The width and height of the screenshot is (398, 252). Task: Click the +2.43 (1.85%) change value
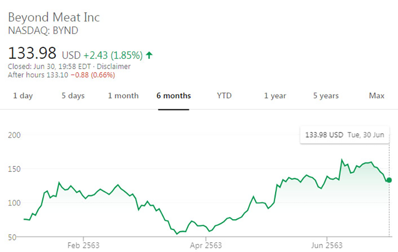point(113,55)
